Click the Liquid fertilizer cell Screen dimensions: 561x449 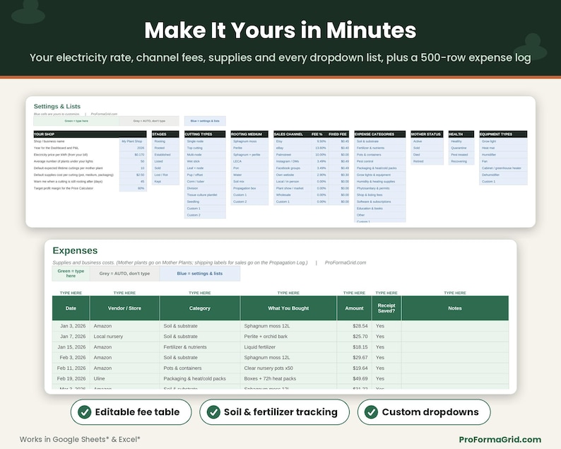288,347
